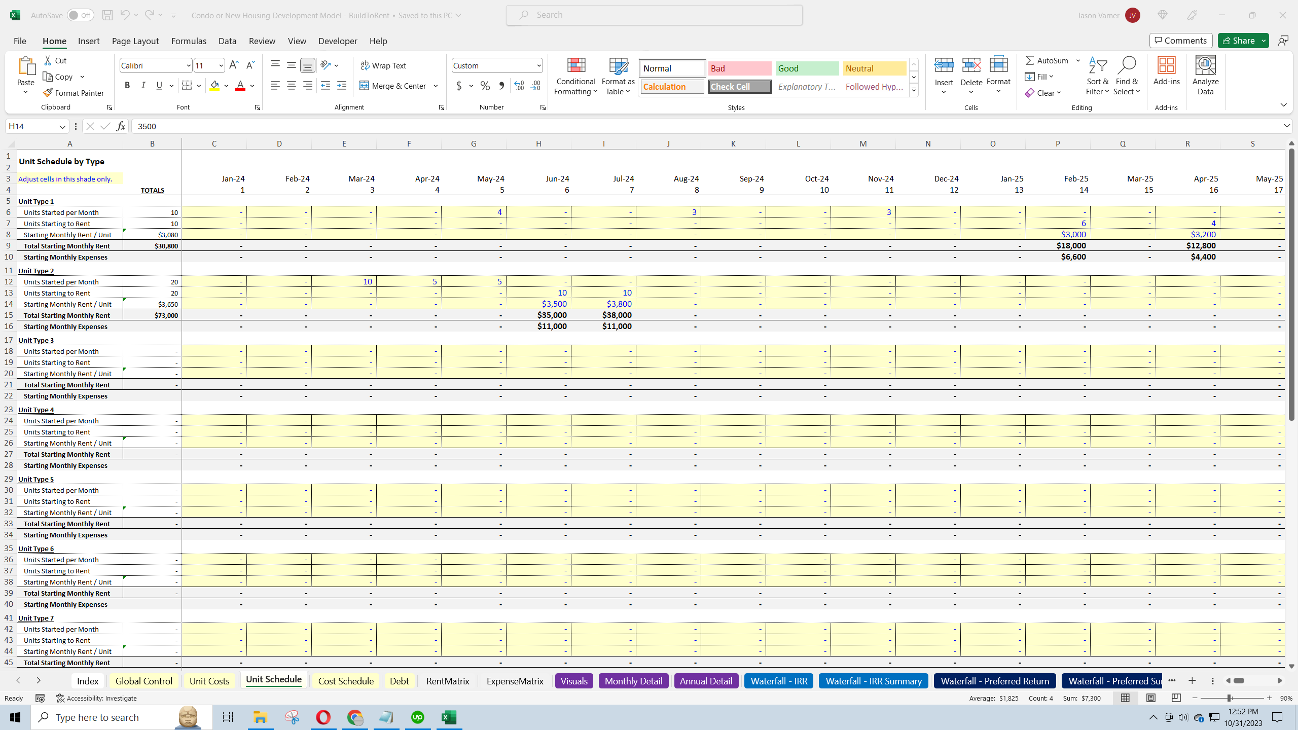Toggle the AutoSave switch
The image size is (1298, 730).
point(80,15)
